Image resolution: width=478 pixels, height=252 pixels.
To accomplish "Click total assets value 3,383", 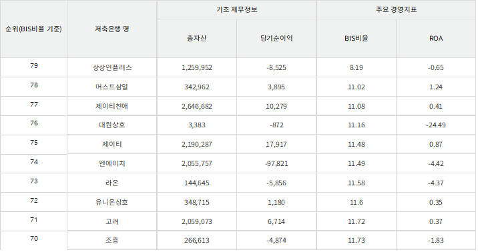I will [197, 125].
